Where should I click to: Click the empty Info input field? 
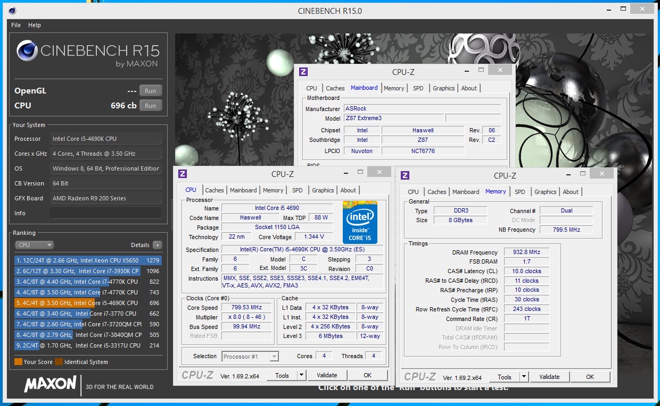[x=106, y=213]
